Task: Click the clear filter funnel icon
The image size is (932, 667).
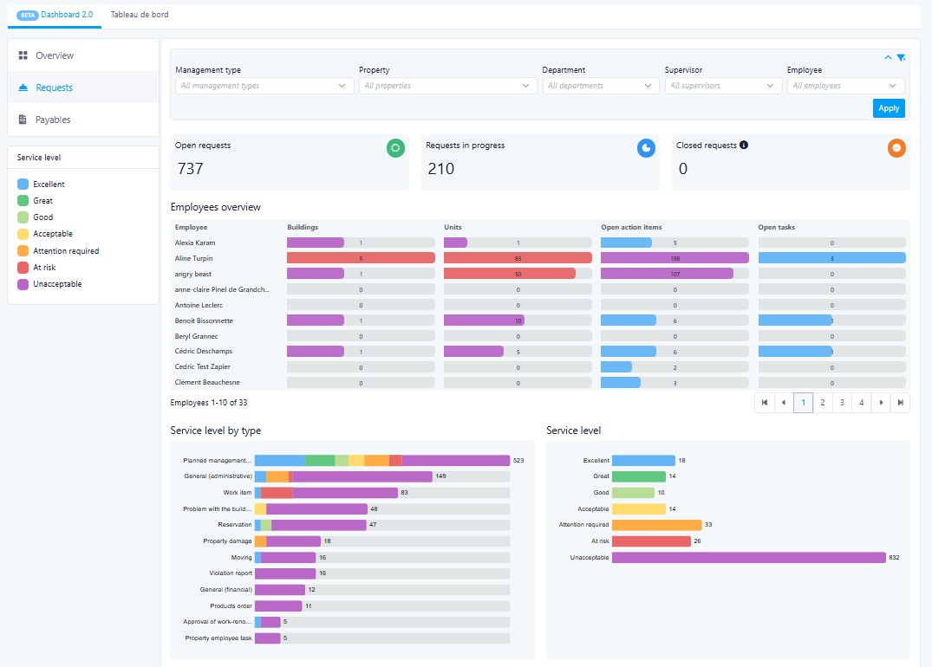Action: click(x=901, y=58)
